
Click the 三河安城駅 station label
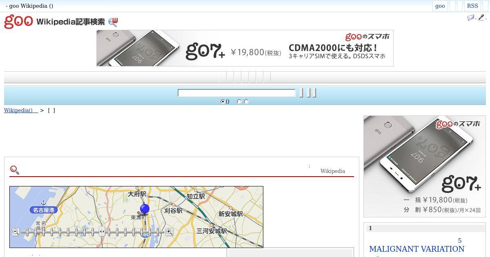pyautogui.click(x=212, y=231)
